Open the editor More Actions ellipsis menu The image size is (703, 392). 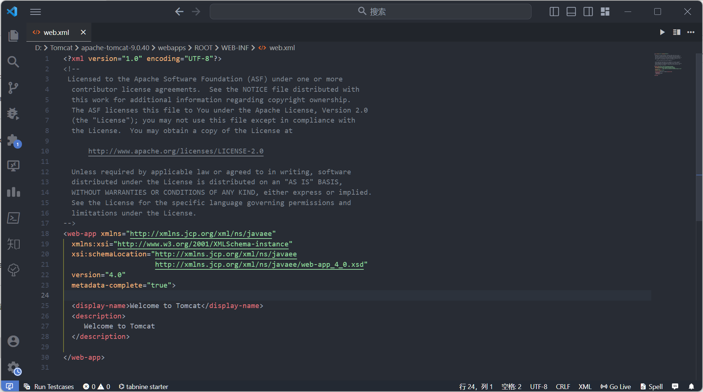pyautogui.click(x=691, y=32)
